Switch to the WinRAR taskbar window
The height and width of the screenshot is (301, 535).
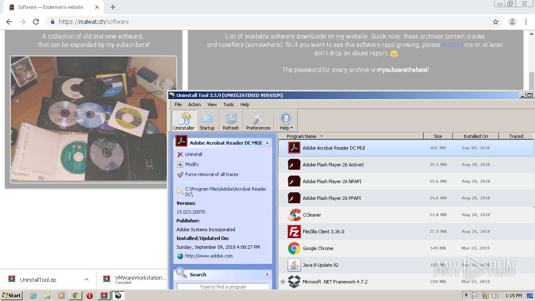tap(104, 296)
